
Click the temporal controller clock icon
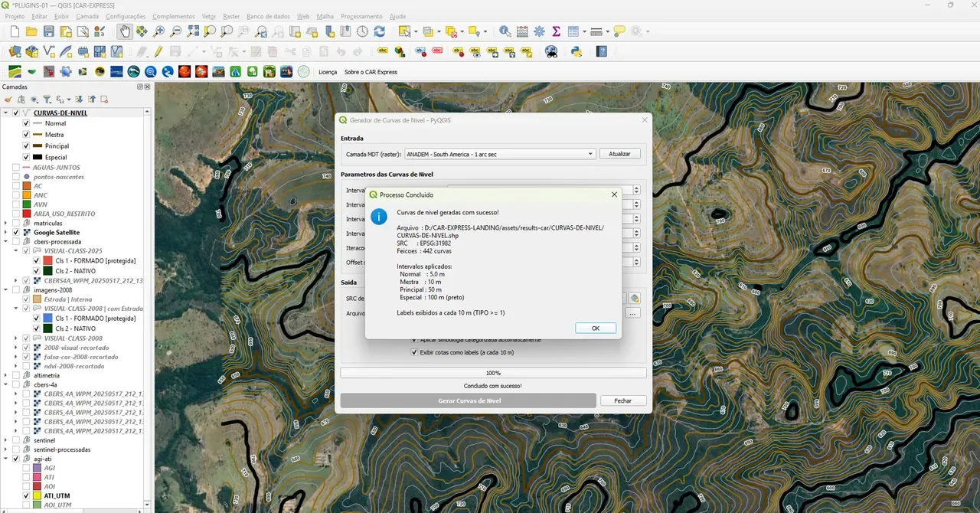pos(361,31)
